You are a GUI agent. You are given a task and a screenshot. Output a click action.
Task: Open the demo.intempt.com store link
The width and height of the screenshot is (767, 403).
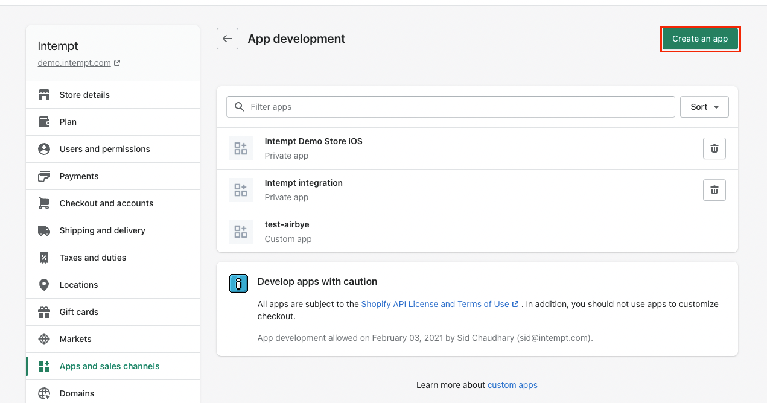[x=74, y=63]
